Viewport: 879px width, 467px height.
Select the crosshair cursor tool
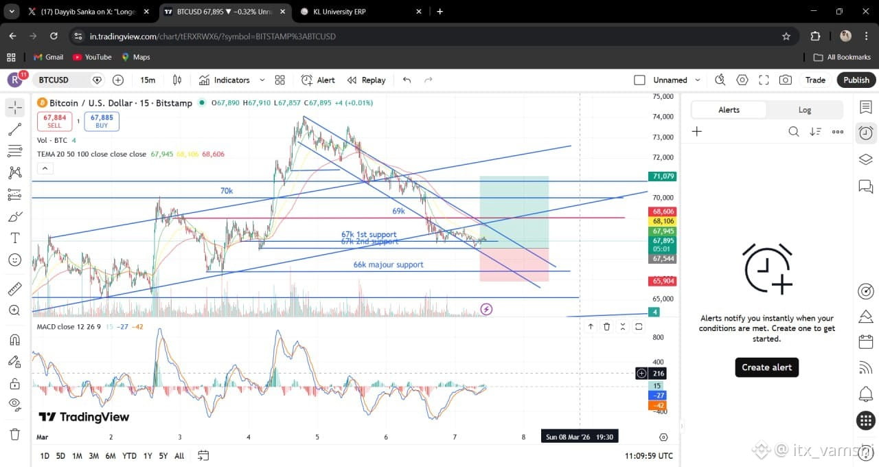[15, 107]
